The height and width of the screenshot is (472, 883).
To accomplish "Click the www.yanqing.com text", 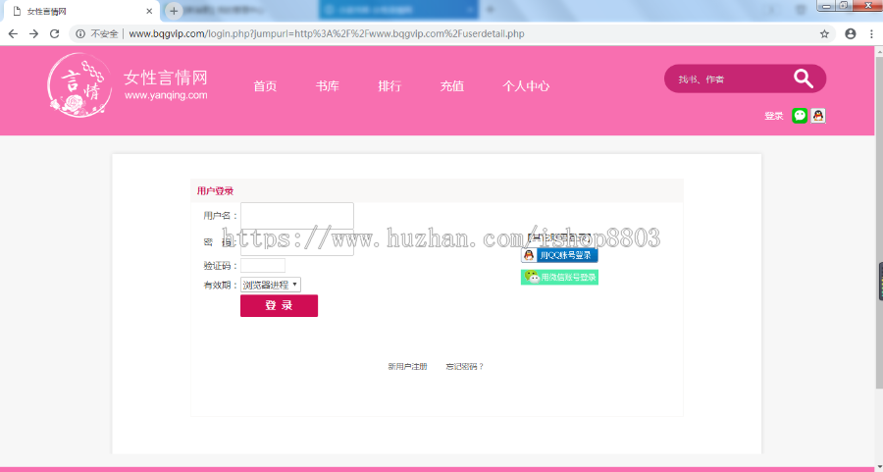I will [166, 95].
